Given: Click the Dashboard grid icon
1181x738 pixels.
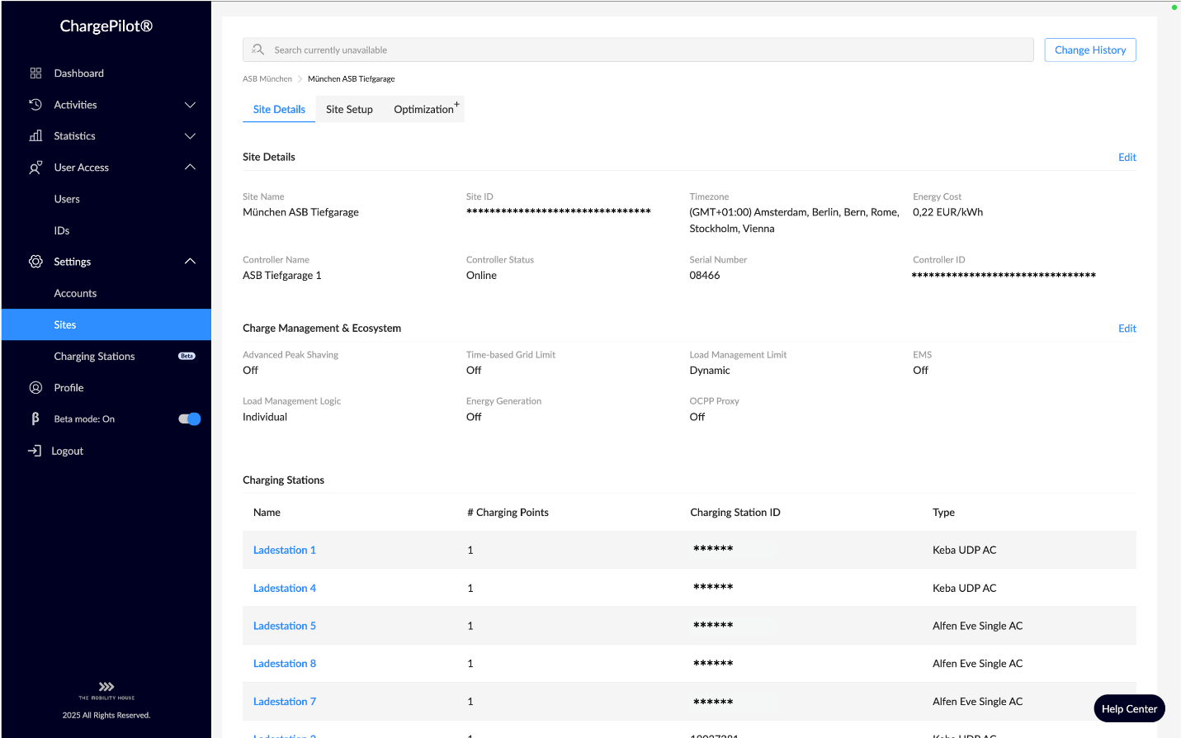Looking at the screenshot, I should (35, 73).
